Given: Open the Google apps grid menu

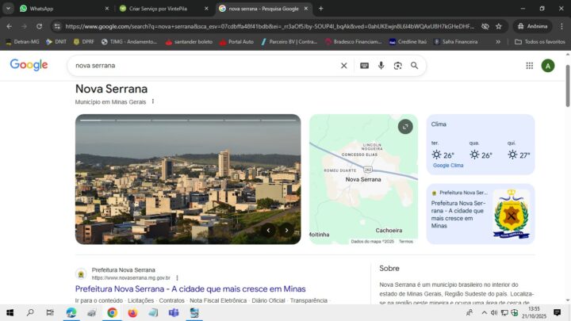Looking at the screenshot, I should click(529, 66).
